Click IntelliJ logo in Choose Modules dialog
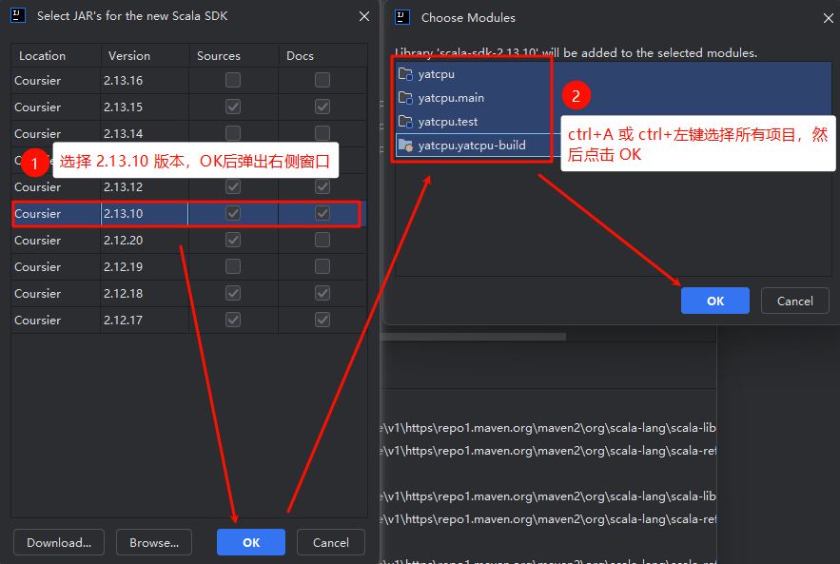 (403, 17)
